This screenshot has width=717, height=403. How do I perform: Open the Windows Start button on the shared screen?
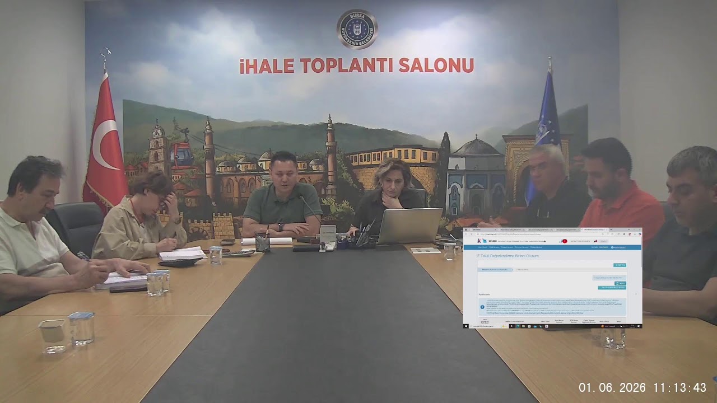tap(466, 326)
